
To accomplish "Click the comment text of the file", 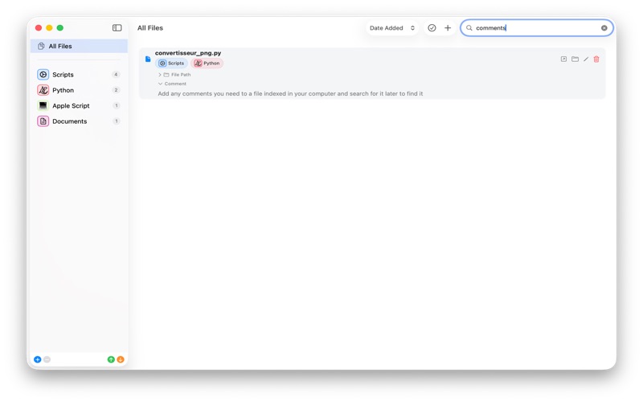I will (x=290, y=93).
